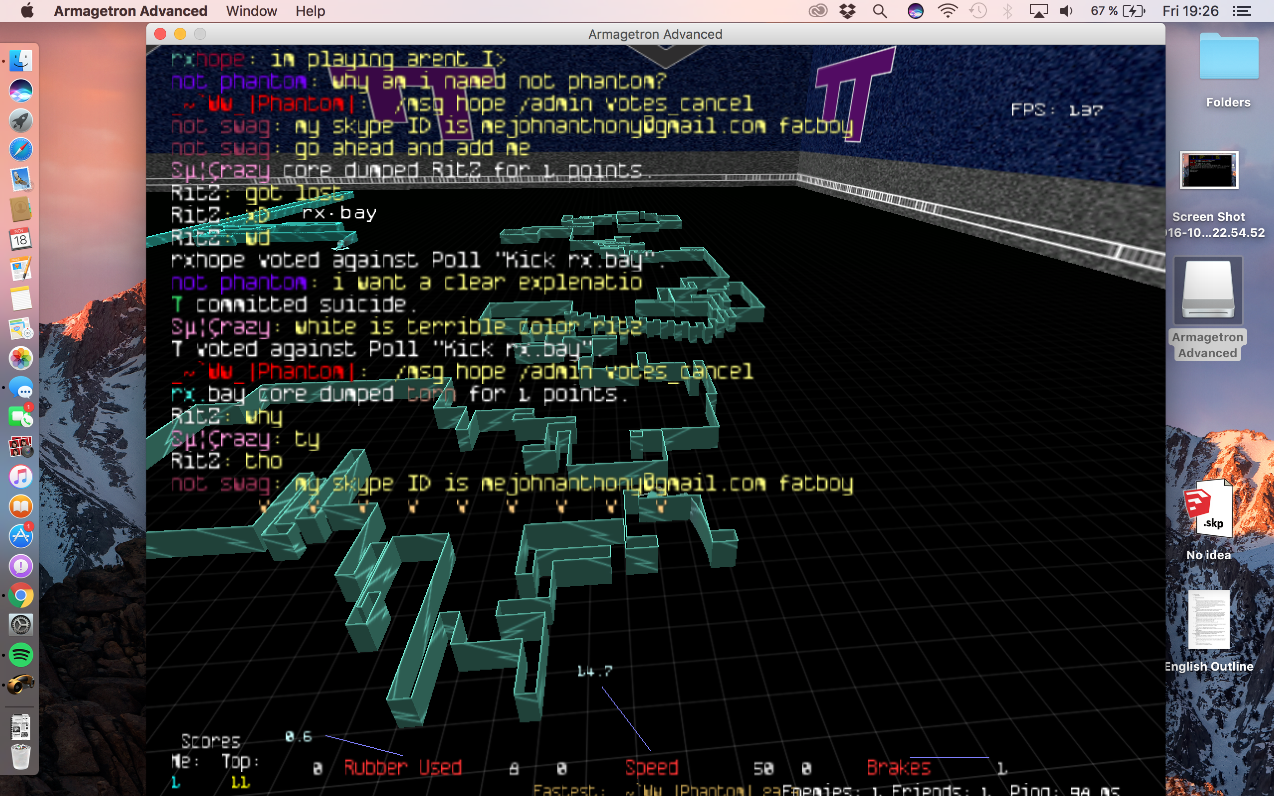The height and width of the screenshot is (796, 1274).
Task: Click the Spotlight search magnifier
Action: pyautogui.click(x=880, y=11)
